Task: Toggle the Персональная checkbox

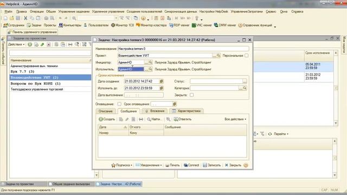Action: pos(246,55)
